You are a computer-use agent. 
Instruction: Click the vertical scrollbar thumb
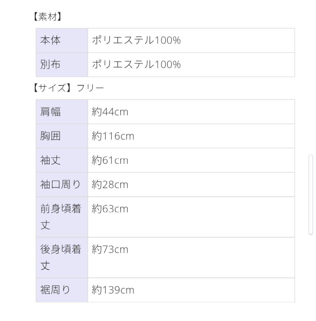point(311,195)
